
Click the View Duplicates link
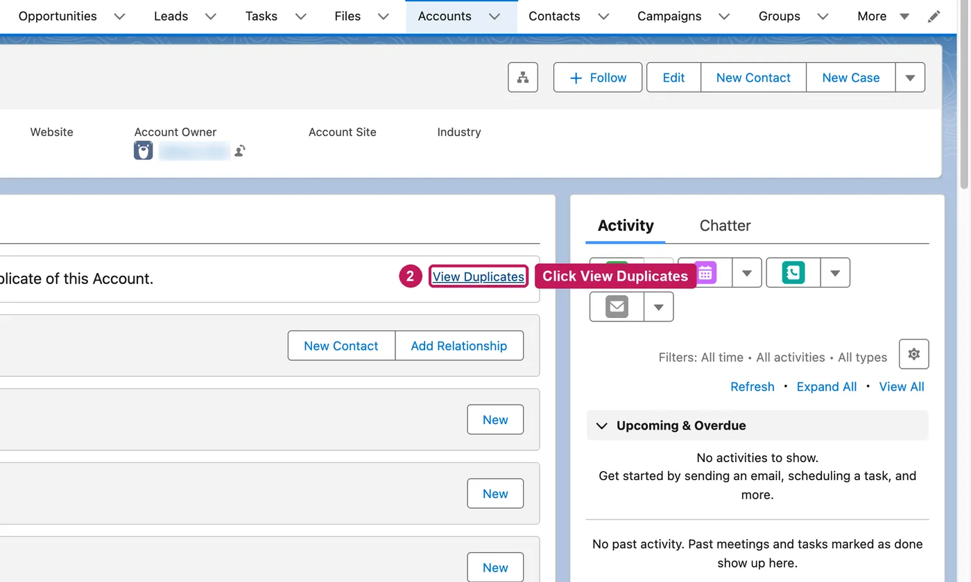(x=479, y=276)
